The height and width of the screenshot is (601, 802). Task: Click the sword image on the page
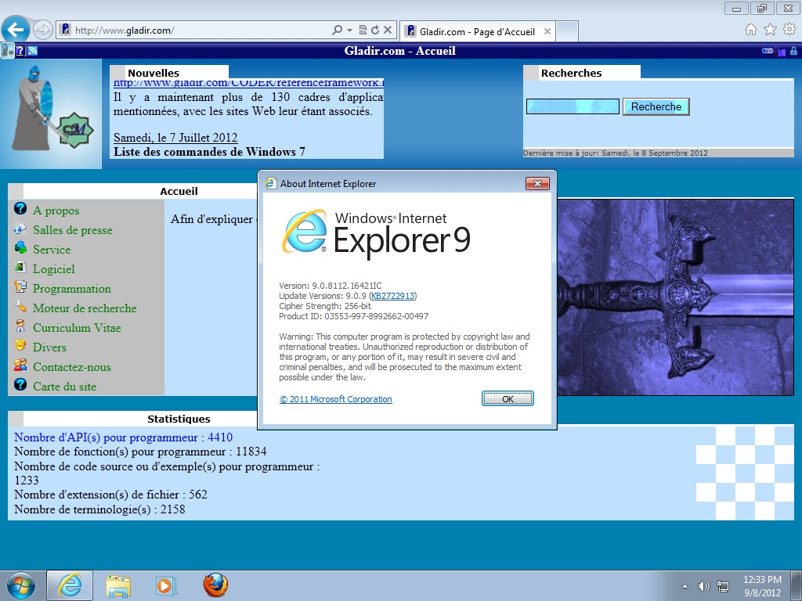pyautogui.click(x=675, y=297)
